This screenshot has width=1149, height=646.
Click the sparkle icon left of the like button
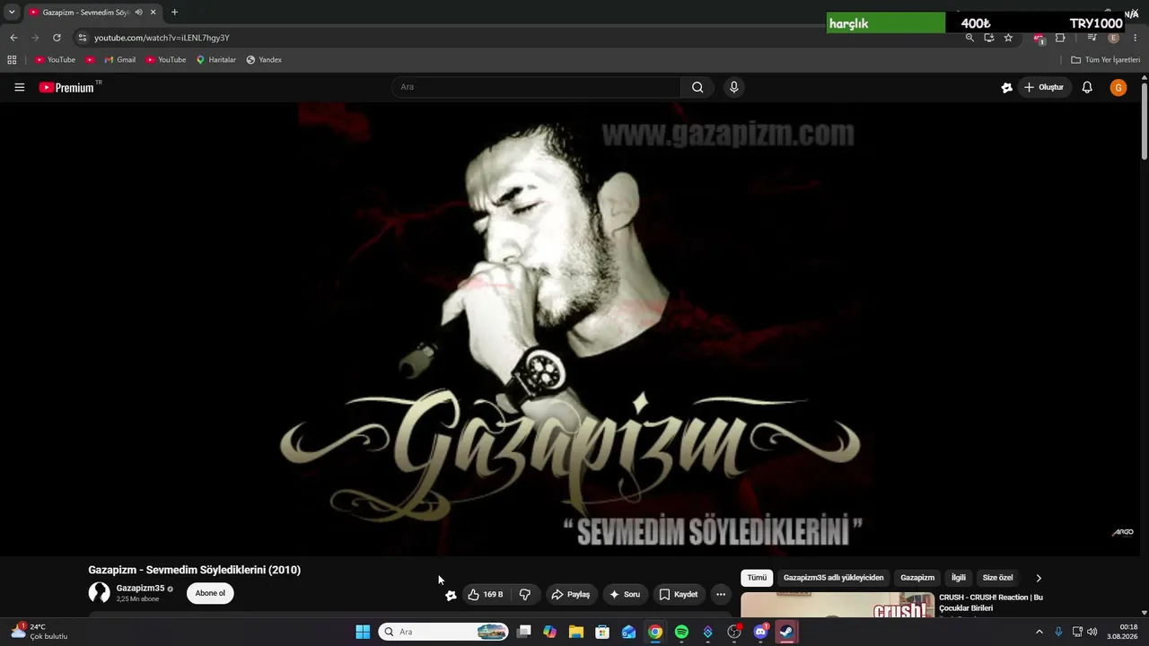pyautogui.click(x=451, y=595)
